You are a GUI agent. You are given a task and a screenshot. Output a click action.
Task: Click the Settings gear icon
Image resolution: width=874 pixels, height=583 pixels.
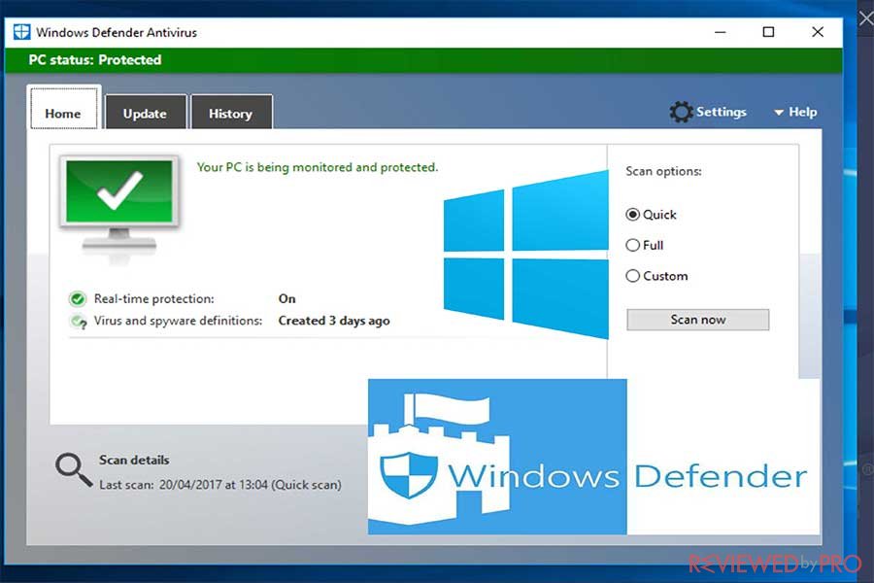pyautogui.click(x=681, y=112)
